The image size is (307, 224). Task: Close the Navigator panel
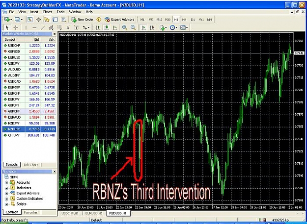55,172
